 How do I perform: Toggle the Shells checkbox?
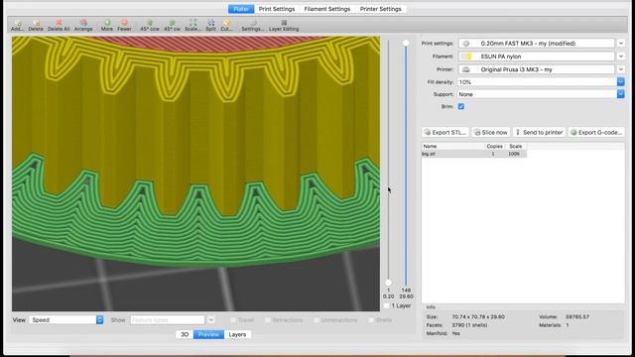(x=371, y=320)
